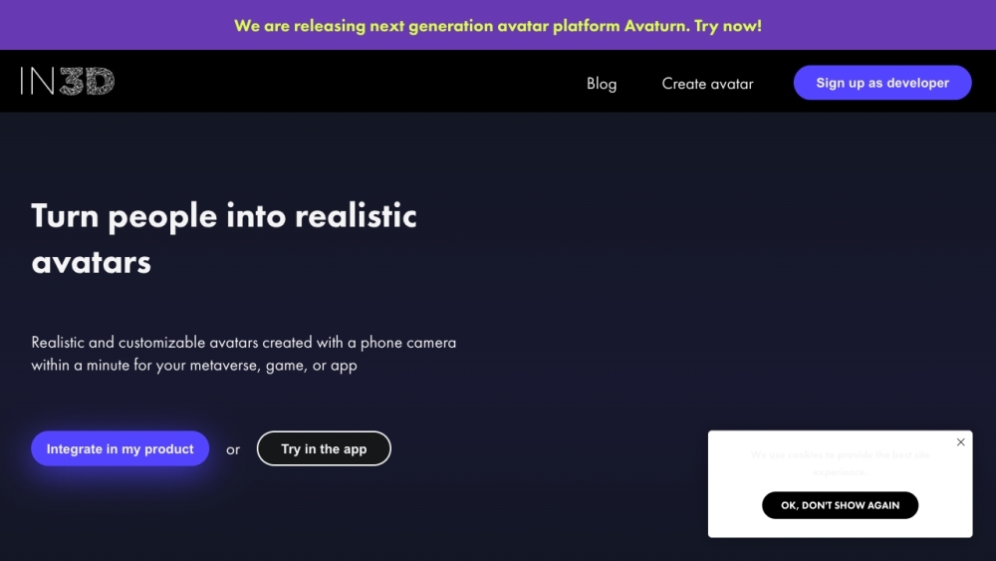996x561 pixels.
Task: Click the IN3D logo
Action: [x=68, y=82]
